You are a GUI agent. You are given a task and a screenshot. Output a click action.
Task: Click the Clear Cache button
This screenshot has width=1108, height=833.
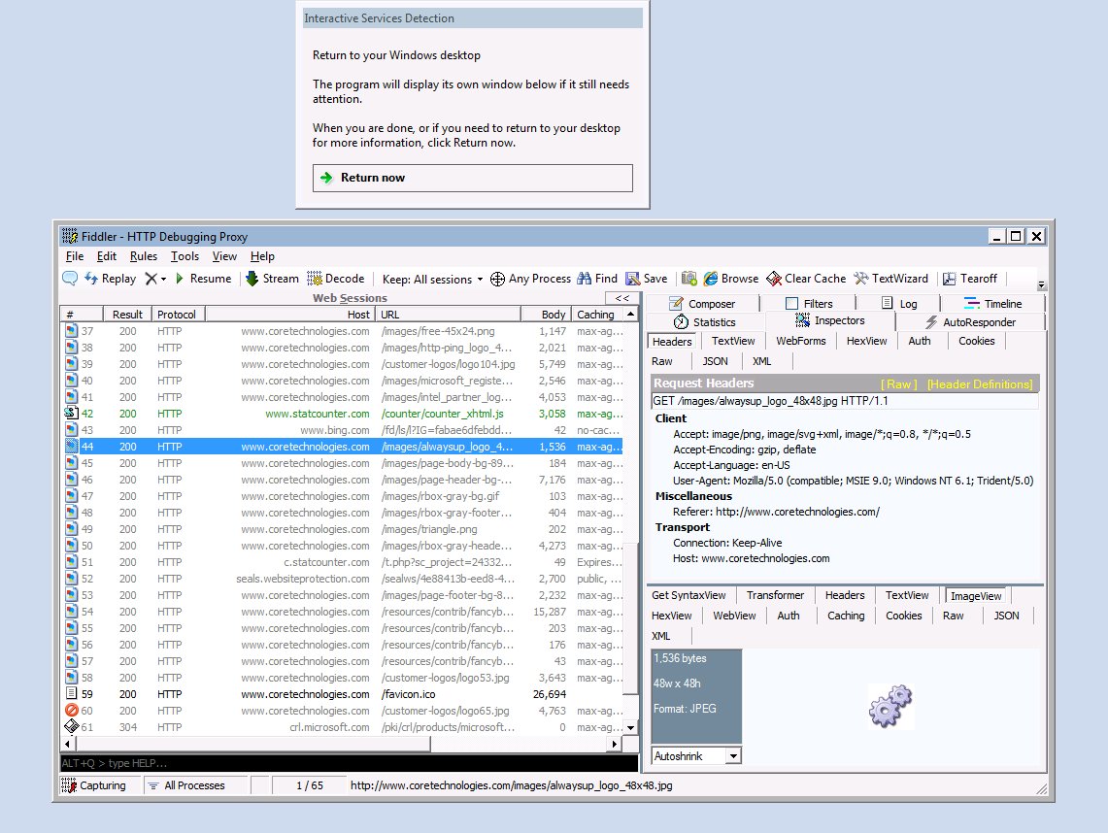tap(806, 279)
